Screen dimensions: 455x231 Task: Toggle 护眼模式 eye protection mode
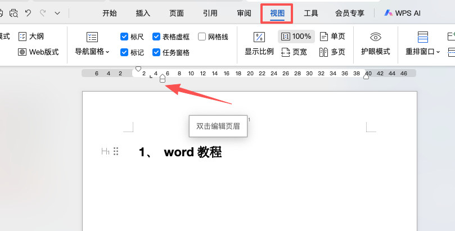tap(376, 43)
